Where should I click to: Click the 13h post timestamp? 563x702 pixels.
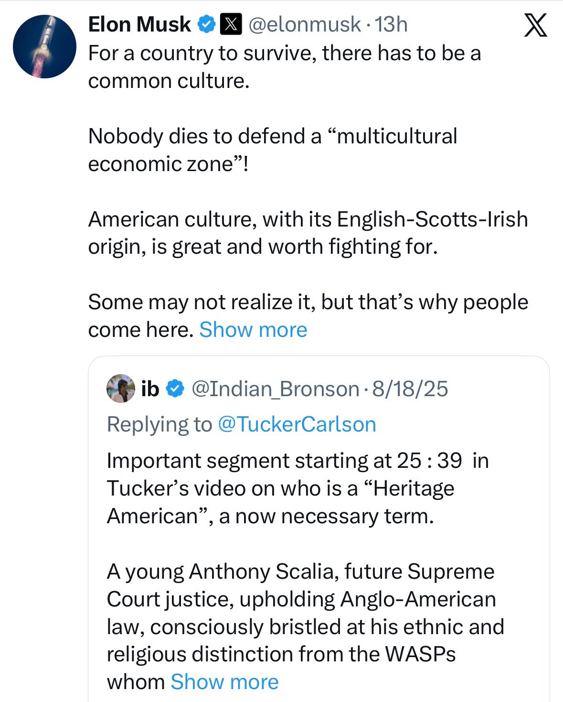click(x=391, y=24)
